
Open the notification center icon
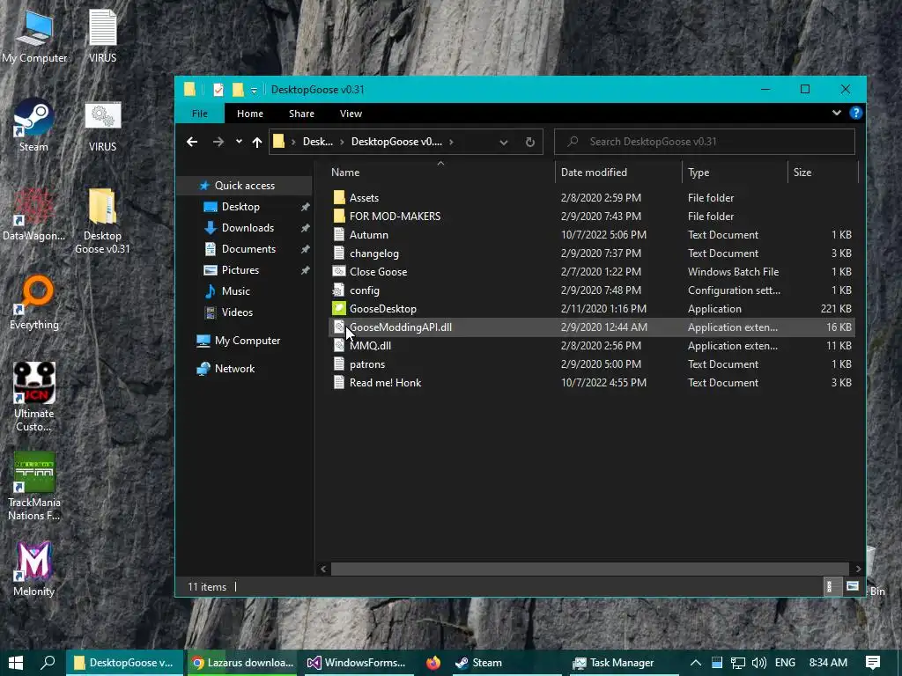pos(873,663)
